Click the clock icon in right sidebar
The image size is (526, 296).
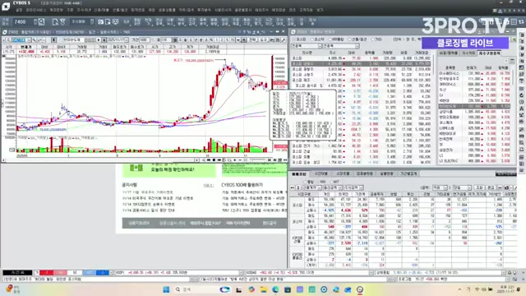click(x=522, y=102)
